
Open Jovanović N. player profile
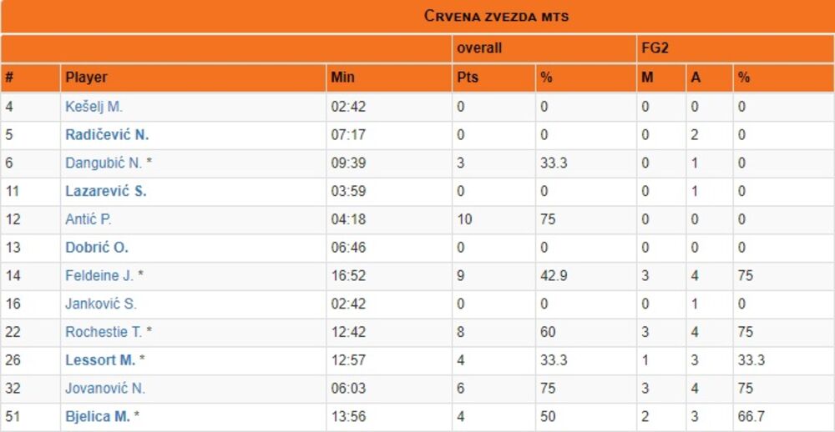click(x=105, y=389)
